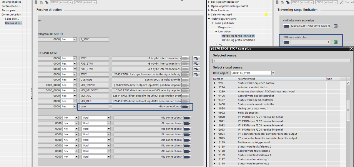Open bit-by-bit interconnection icon for POS_STW2

[196, 69]
